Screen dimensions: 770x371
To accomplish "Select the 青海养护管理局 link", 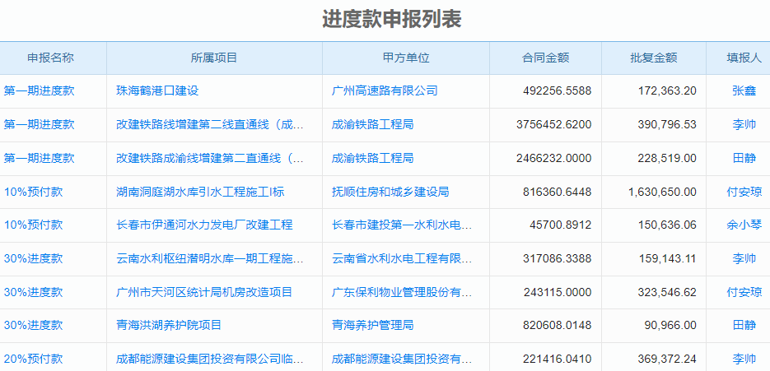I will pos(372,325).
